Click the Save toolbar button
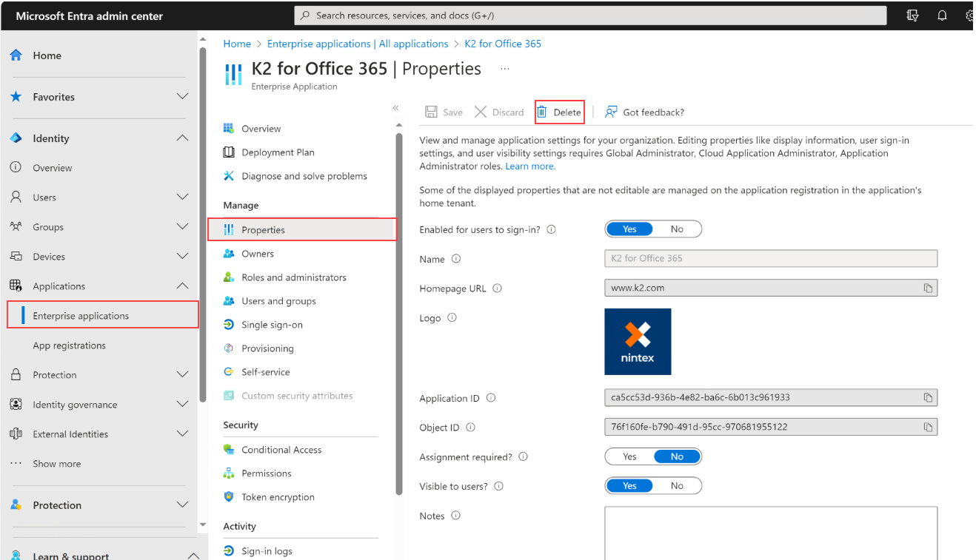976x560 pixels. [444, 112]
